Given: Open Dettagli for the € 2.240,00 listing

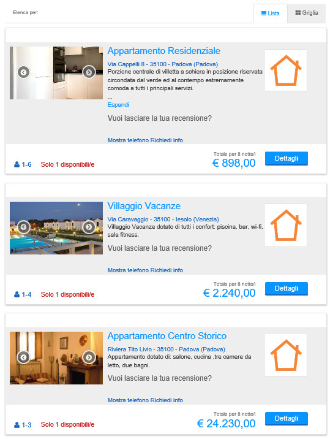Looking at the screenshot, I should (x=287, y=288).
